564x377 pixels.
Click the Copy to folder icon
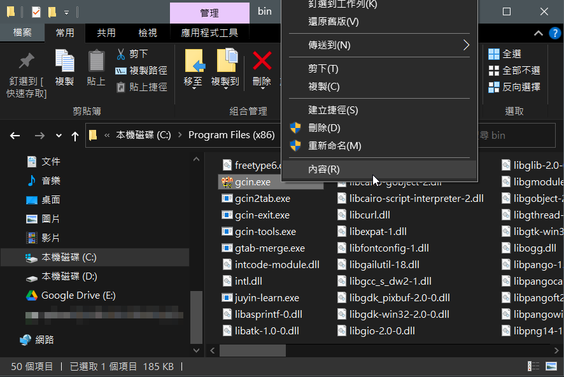[x=225, y=62]
